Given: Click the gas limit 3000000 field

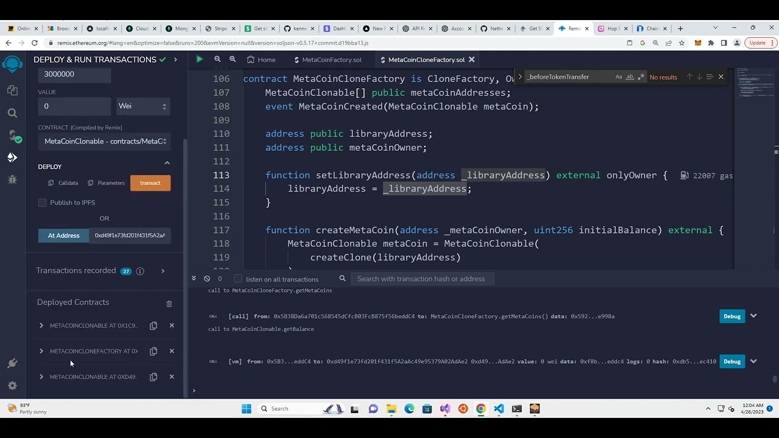Looking at the screenshot, I should point(74,74).
